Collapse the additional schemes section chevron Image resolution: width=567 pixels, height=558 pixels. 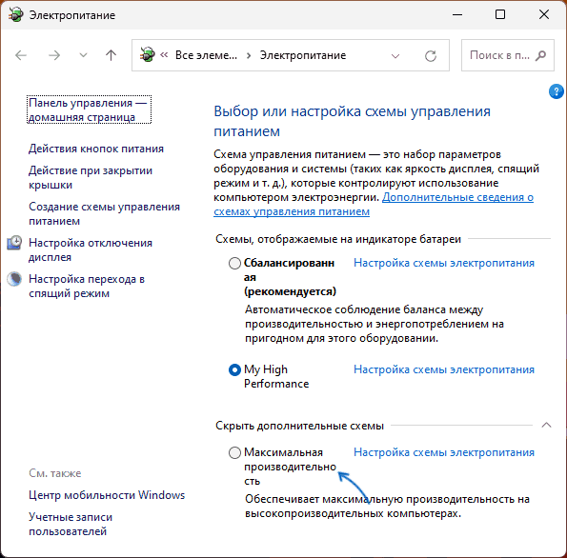[546, 425]
